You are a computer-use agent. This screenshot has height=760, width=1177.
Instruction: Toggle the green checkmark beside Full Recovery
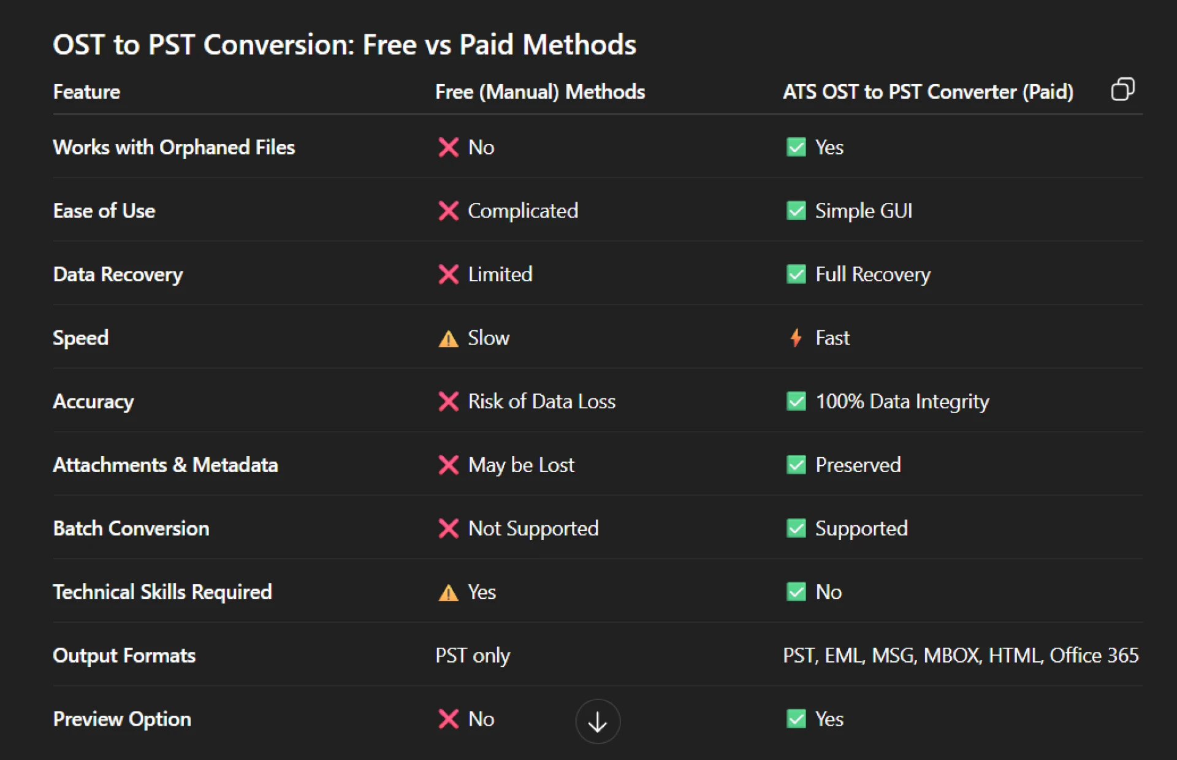(x=796, y=275)
